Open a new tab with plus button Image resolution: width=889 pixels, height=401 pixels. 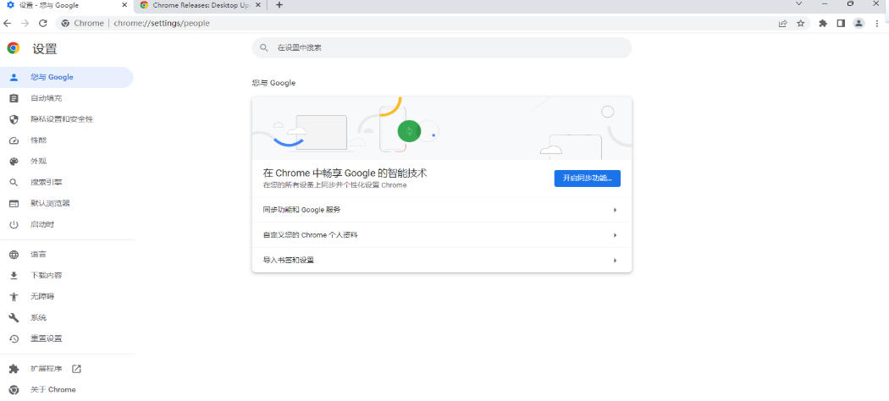[279, 5]
